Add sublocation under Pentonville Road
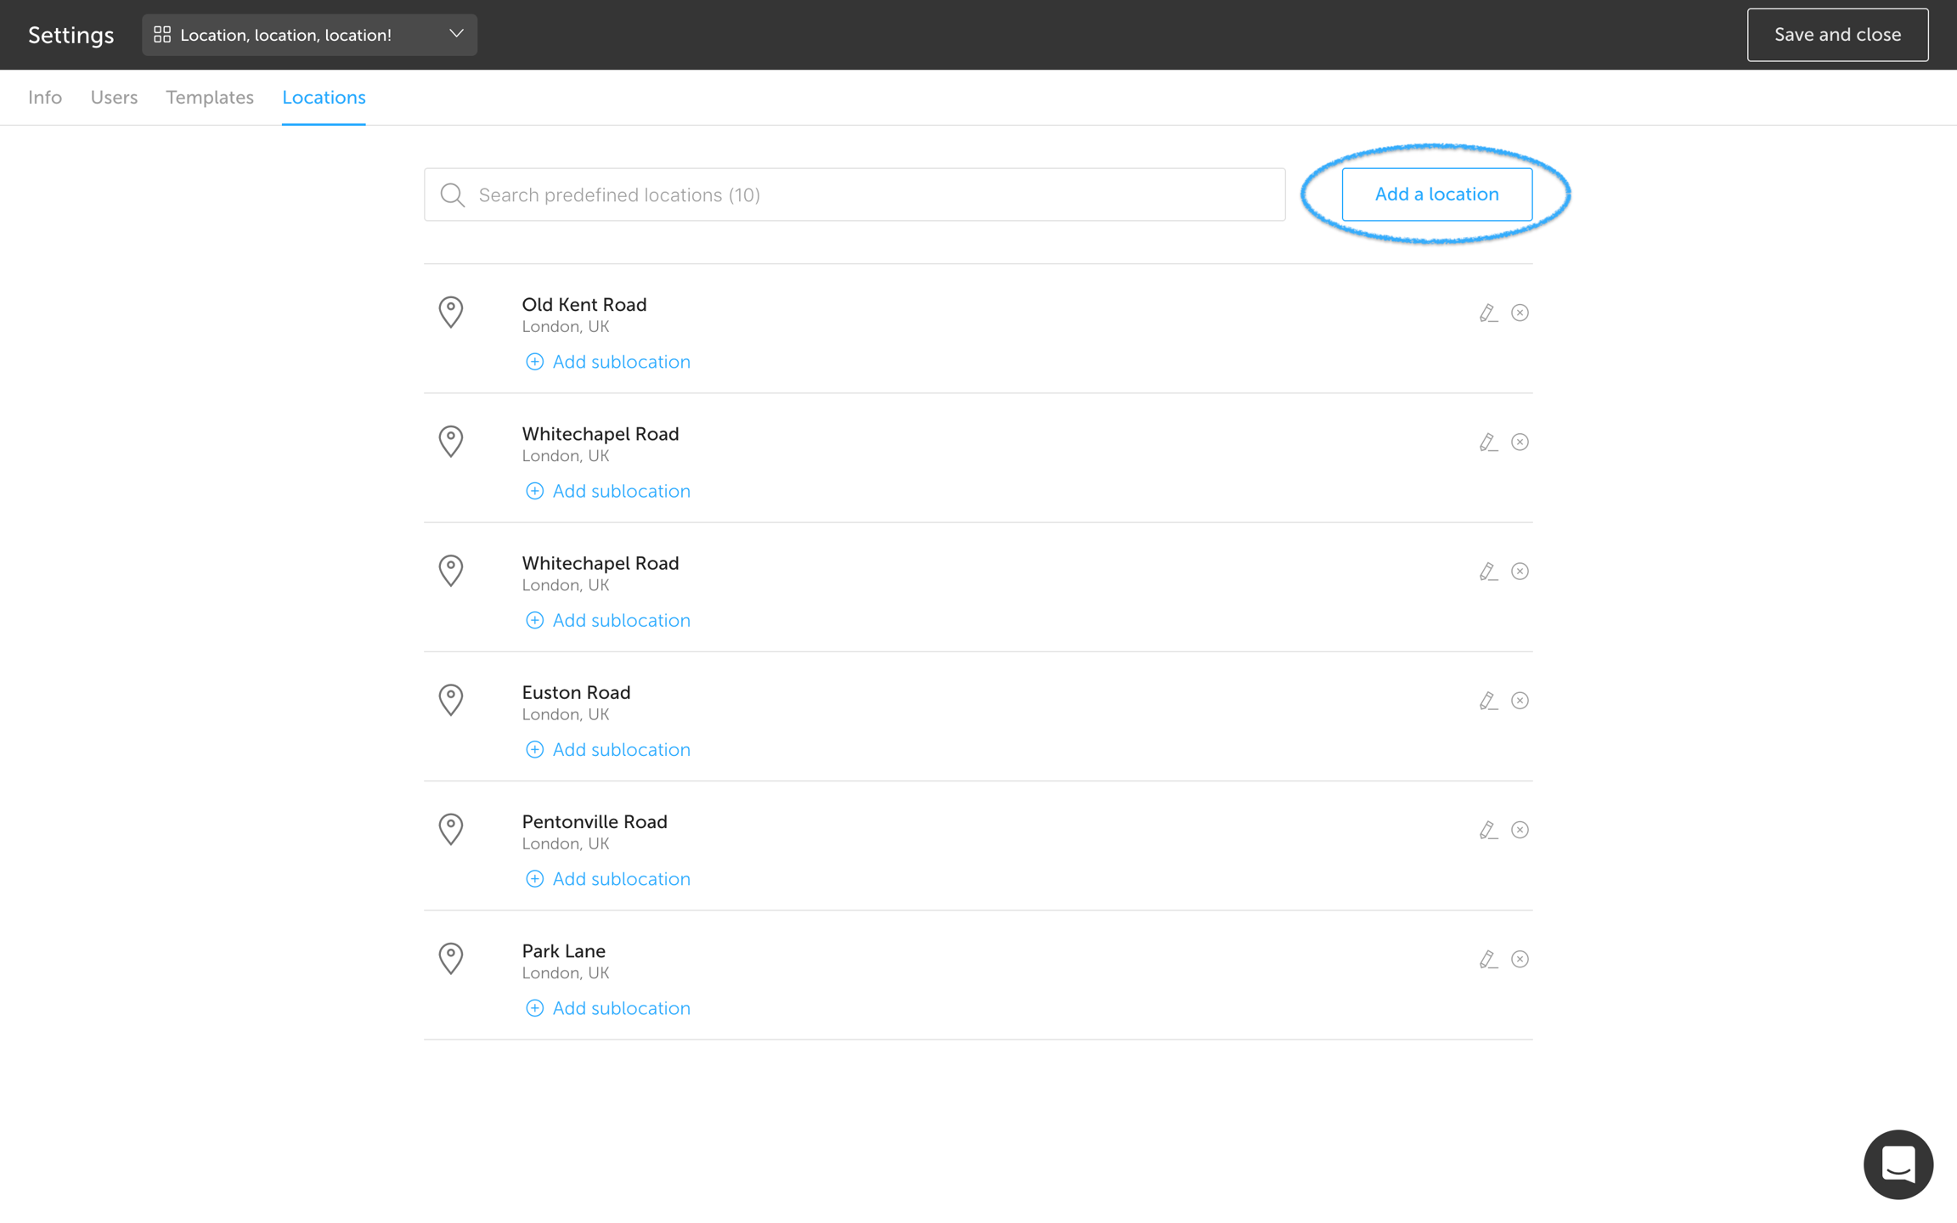 [608, 879]
